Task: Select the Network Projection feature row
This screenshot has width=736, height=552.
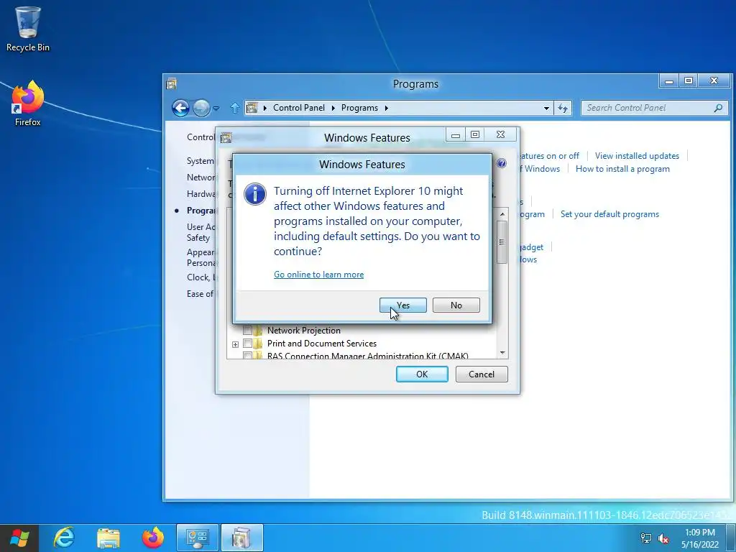Action: pos(304,331)
